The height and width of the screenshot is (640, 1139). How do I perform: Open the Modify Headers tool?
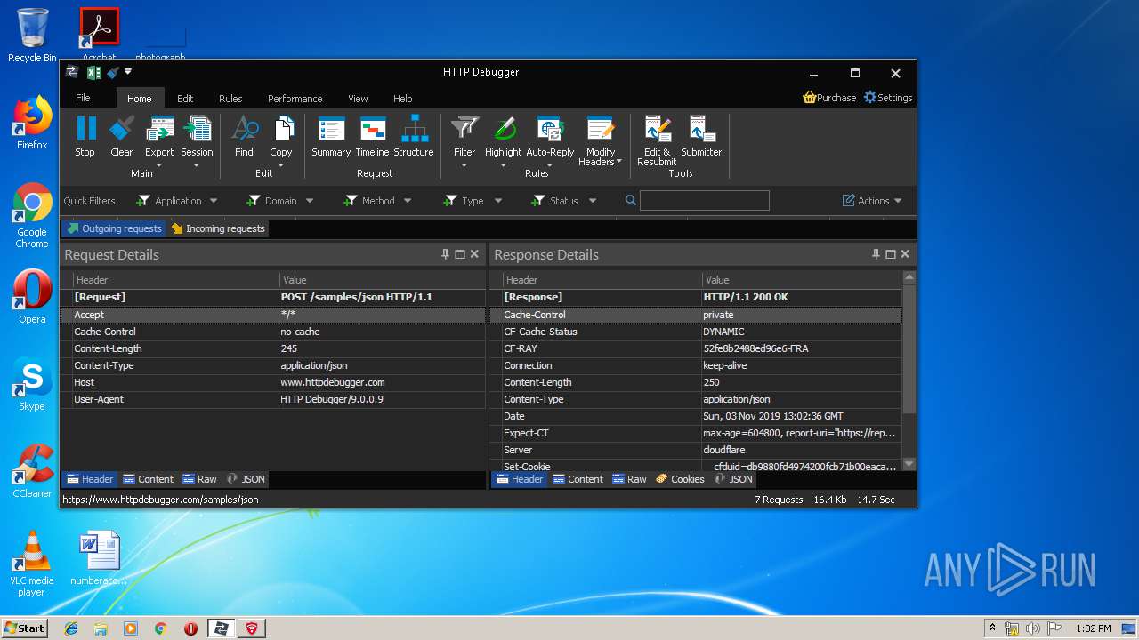pyautogui.click(x=601, y=140)
